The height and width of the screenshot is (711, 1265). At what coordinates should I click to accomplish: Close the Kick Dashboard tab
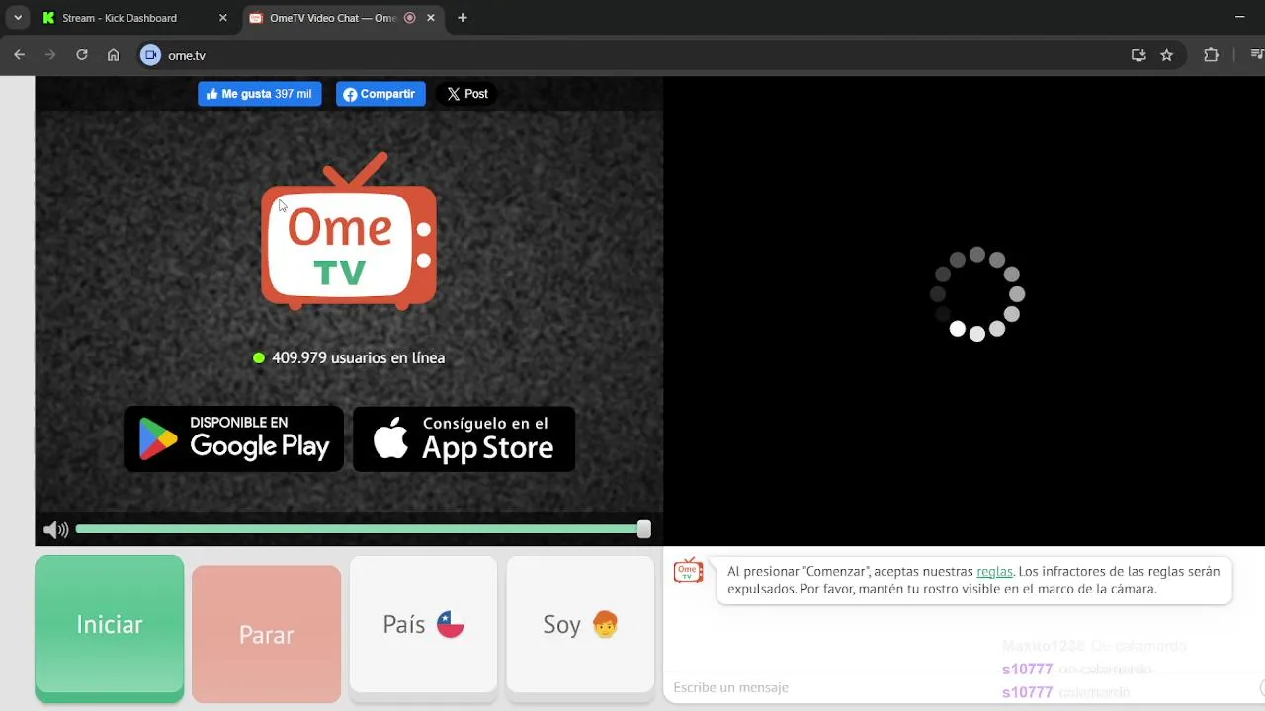coord(223,18)
